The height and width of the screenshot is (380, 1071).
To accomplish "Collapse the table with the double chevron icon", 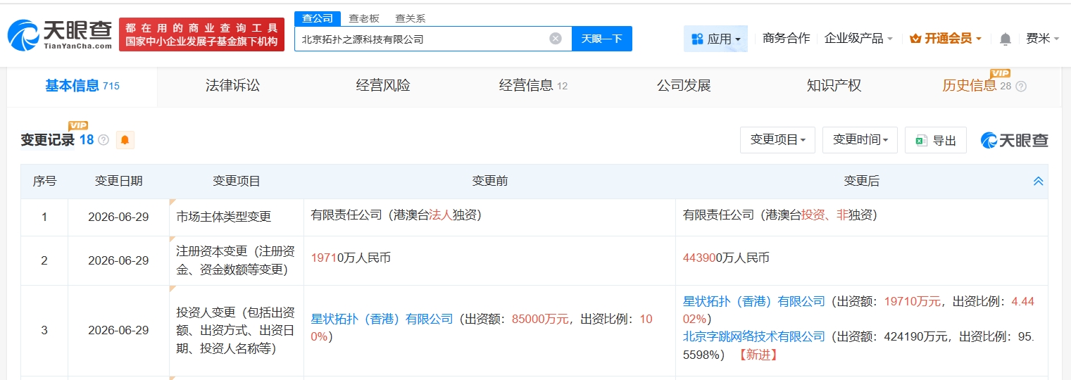I will click(1038, 182).
